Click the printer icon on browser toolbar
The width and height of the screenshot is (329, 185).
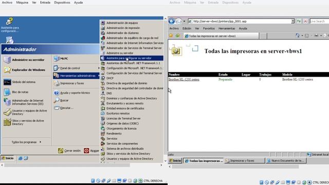click(x=316, y=35)
